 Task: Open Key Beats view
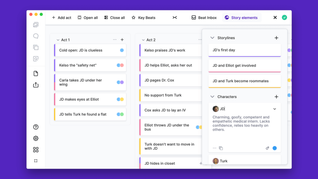coord(143,18)
